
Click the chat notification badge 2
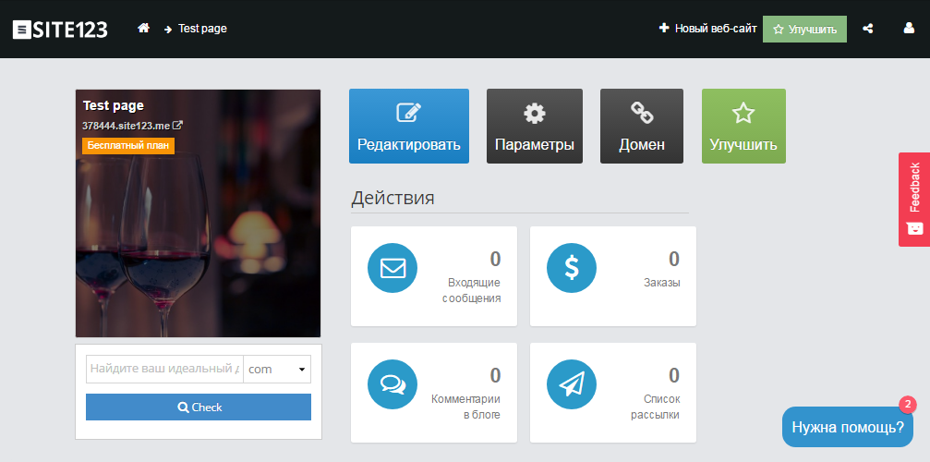pos(908,405)
